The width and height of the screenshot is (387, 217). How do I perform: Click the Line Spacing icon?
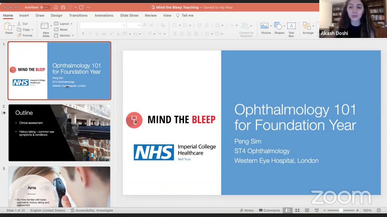[218, 25]
